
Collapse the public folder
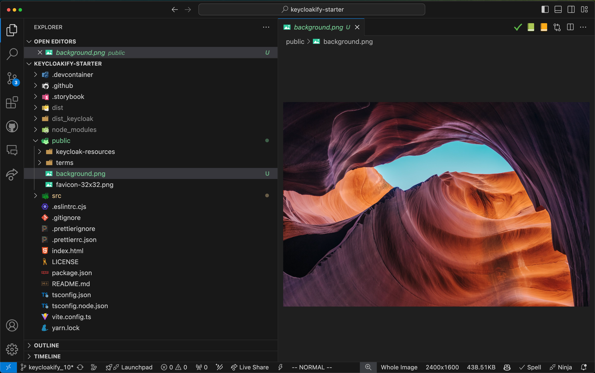(x=61, y=141)
